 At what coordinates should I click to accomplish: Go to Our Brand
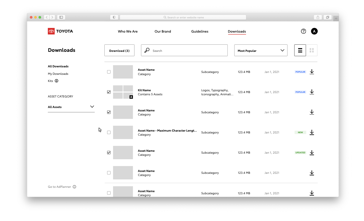point(163,31)
